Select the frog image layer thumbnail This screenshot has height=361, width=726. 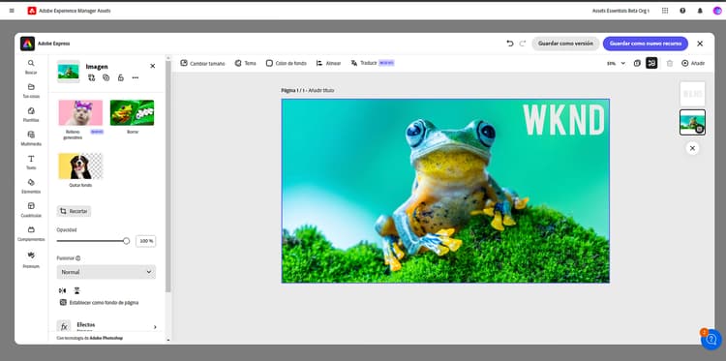692,122
